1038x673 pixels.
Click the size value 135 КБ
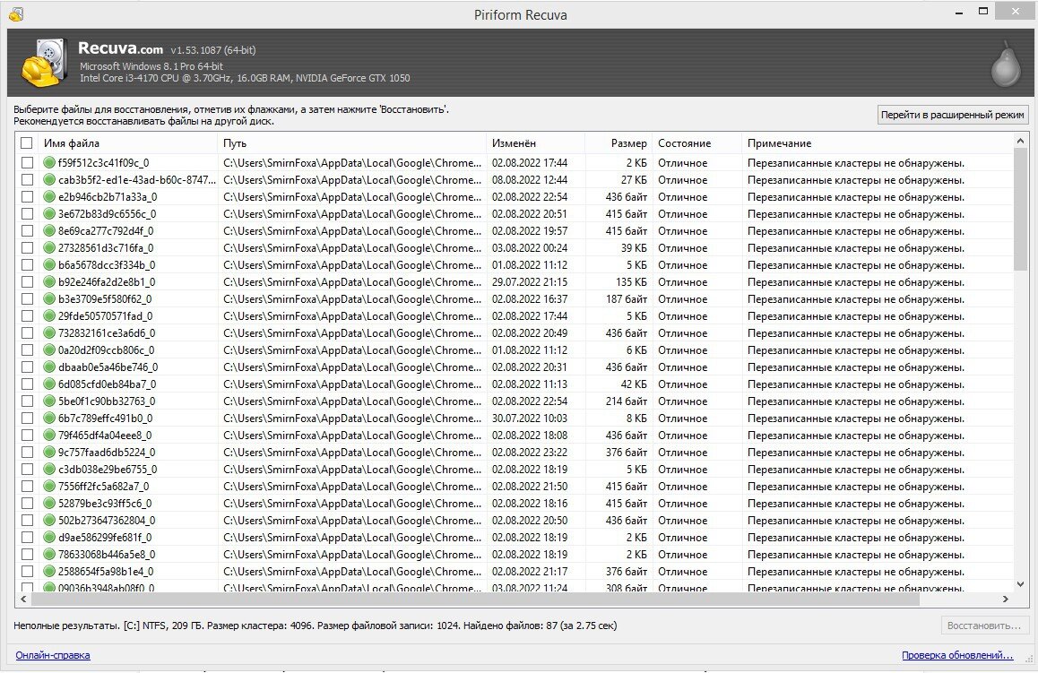[631, 282]
